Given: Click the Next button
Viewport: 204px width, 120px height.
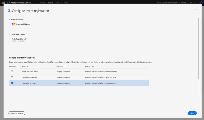Looking at the screenshot, I should coord(192,113).
